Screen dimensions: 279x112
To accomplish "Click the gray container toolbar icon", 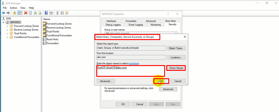I will [62, 13].
